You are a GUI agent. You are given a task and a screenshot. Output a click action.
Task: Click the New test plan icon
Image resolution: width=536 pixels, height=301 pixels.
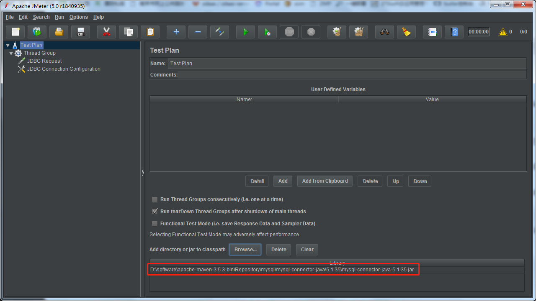[x=15, y=32]
